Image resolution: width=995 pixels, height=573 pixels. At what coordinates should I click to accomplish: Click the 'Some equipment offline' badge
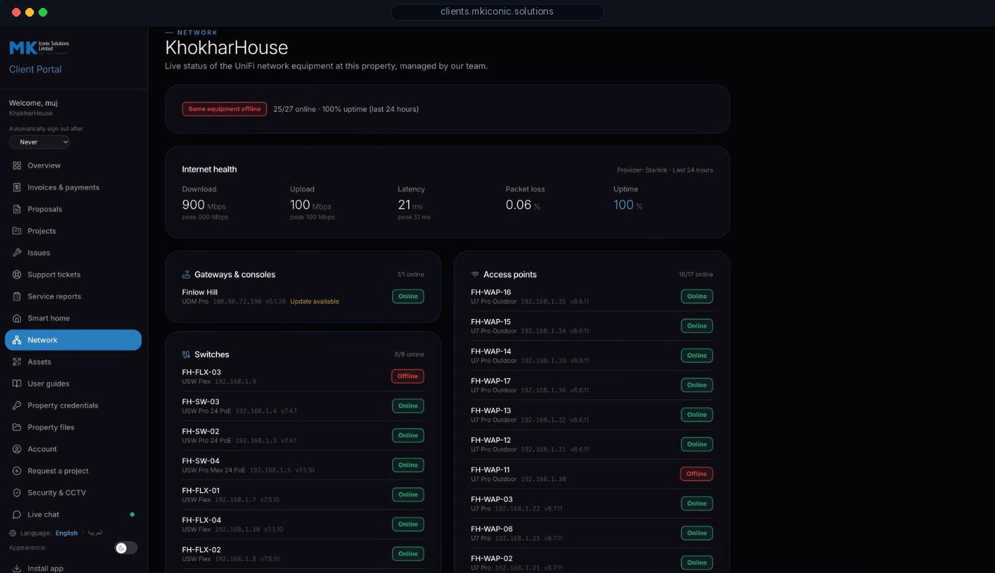[224, 109]
